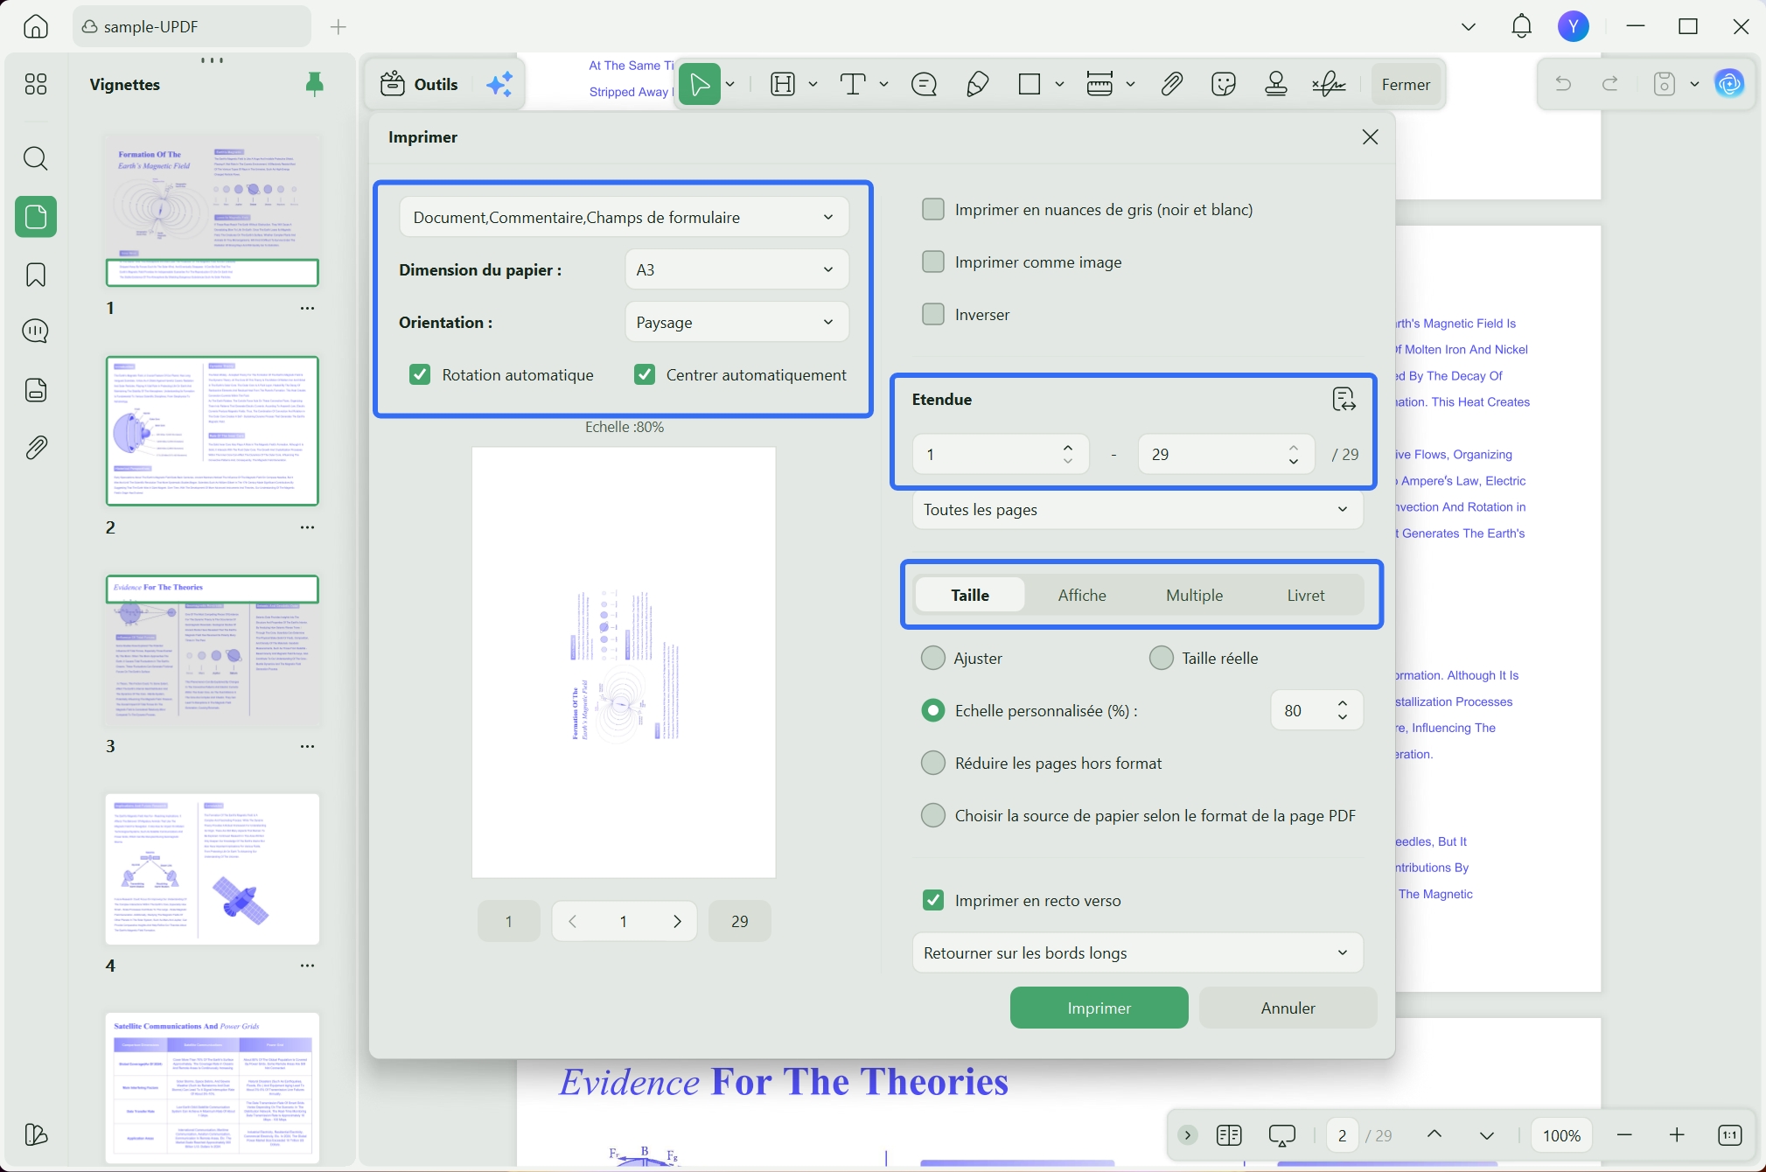Image resolution: width=1766 pixels, height=1172 pixels.
Task: Expand the title bar chevron menu
Action: tap(1469, 26)
